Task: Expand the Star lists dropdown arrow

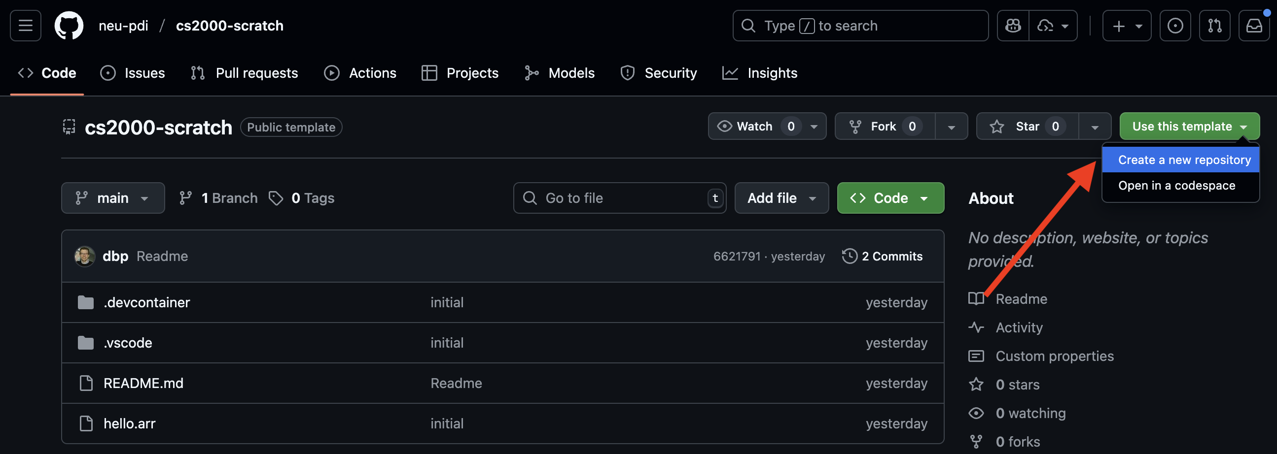Action: (1095, 126)
